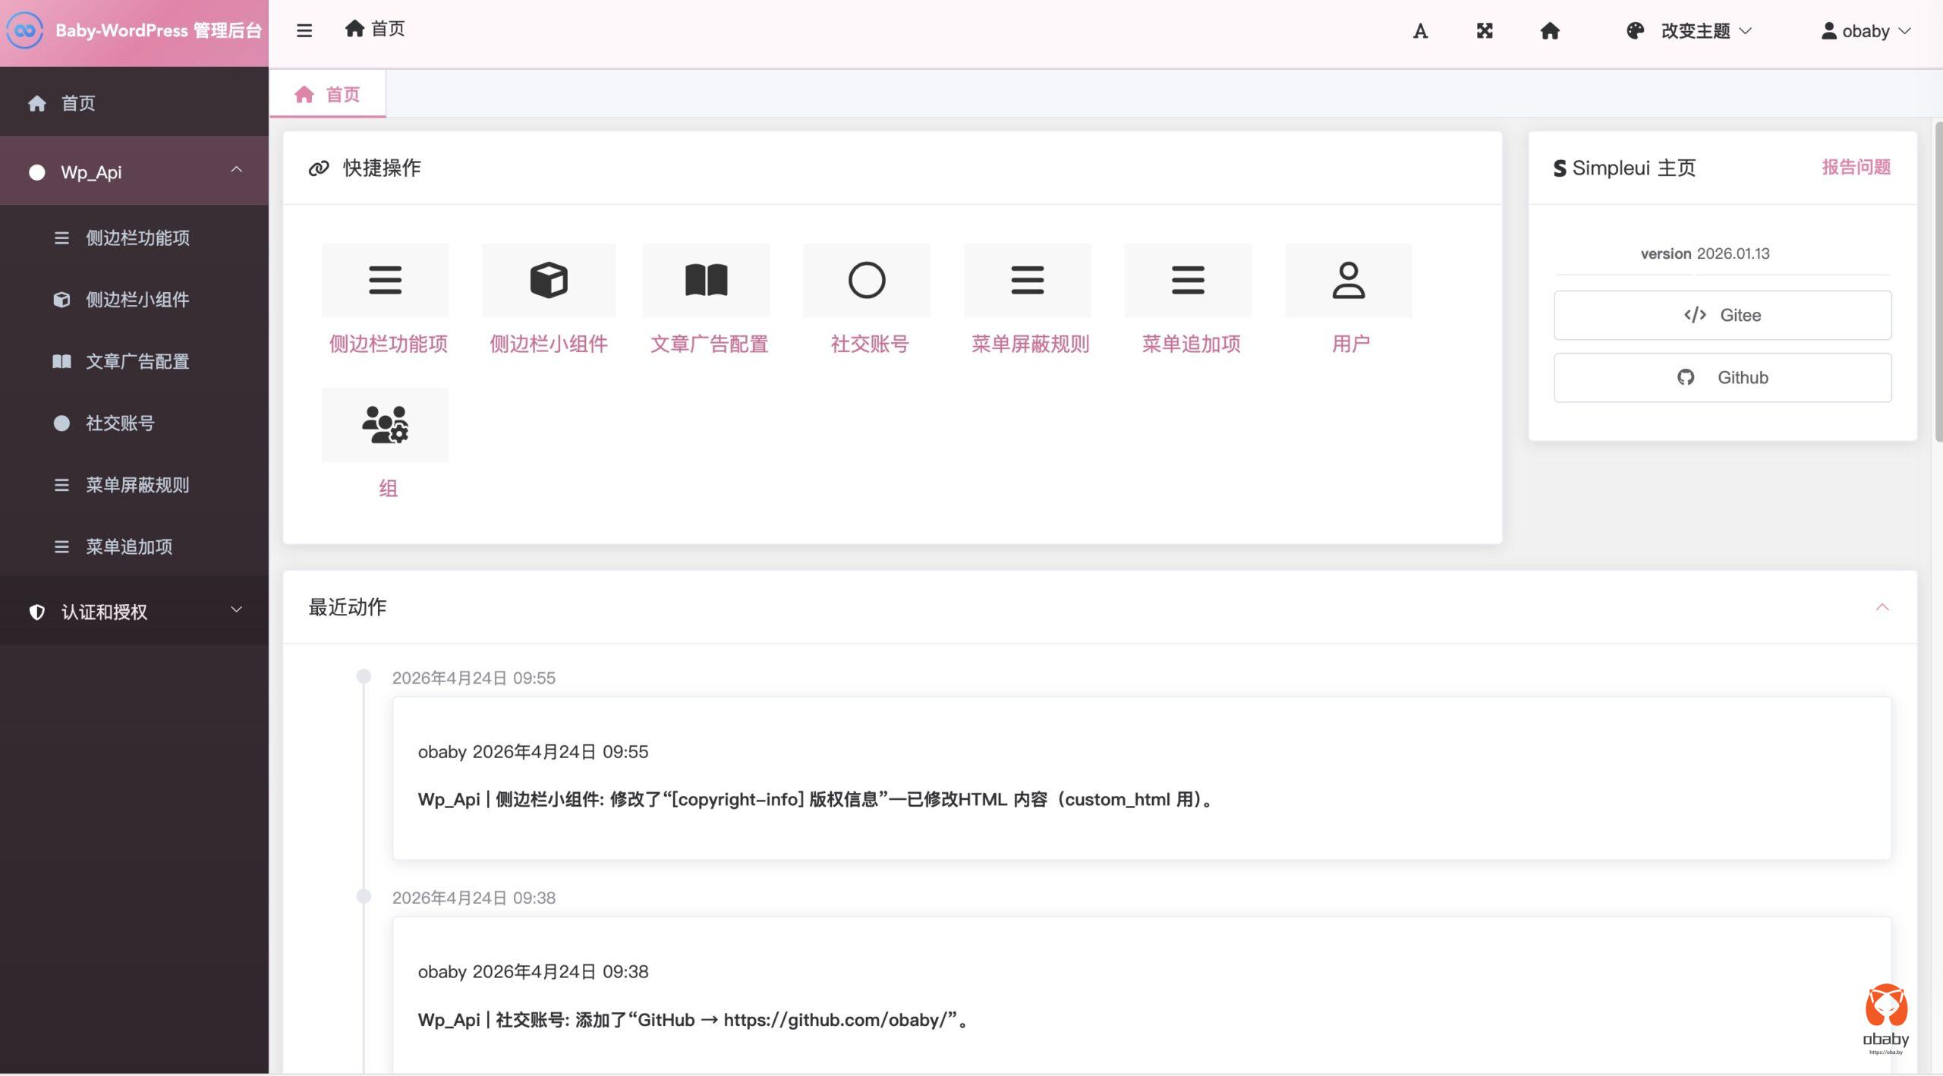The image size is (1943, 1076).
Task: Click the Gitee button
Action: pos(1722,315)
